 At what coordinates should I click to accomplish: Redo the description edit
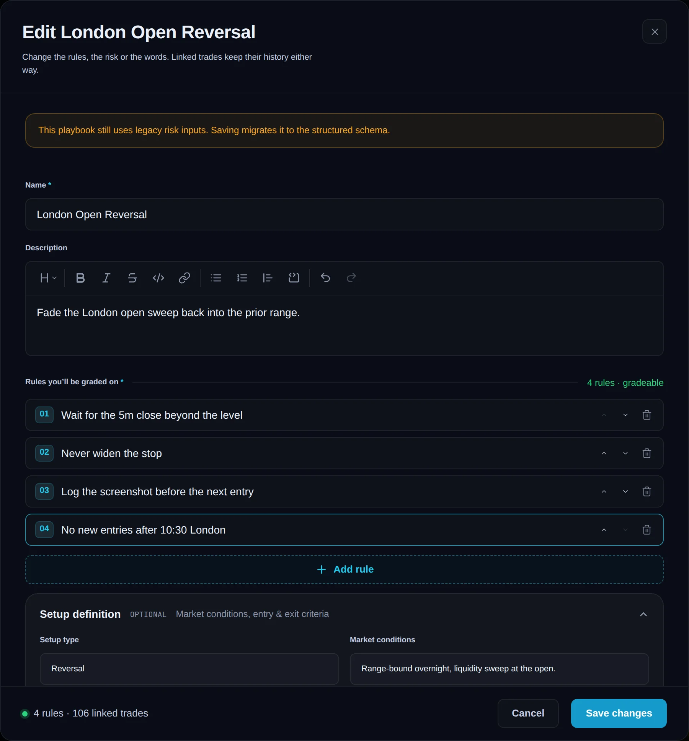coord(351,278)
